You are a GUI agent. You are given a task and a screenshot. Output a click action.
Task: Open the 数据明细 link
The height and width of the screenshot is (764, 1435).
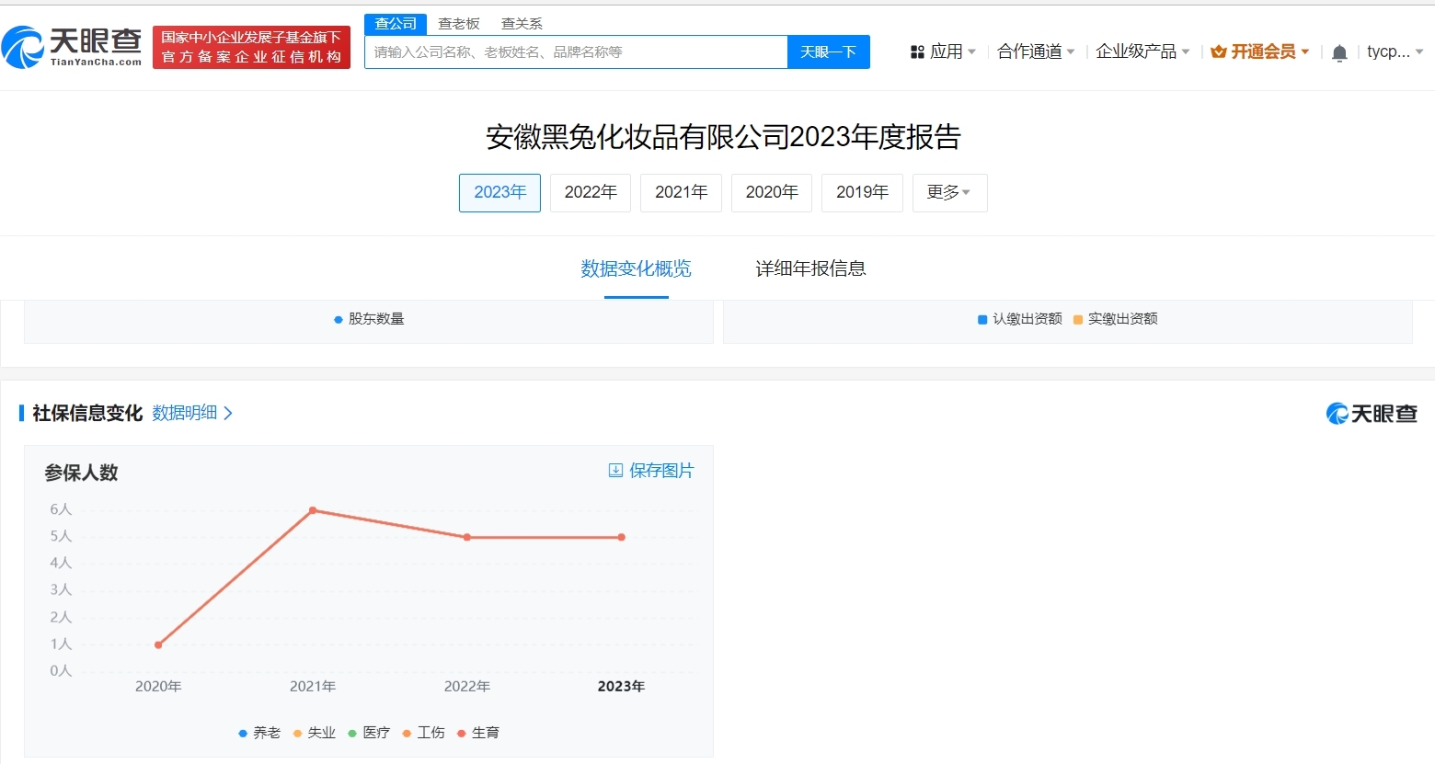[185, 413]
